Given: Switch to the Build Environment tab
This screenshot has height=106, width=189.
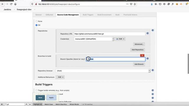Looking at the screenshot, I should click(104, 15).
